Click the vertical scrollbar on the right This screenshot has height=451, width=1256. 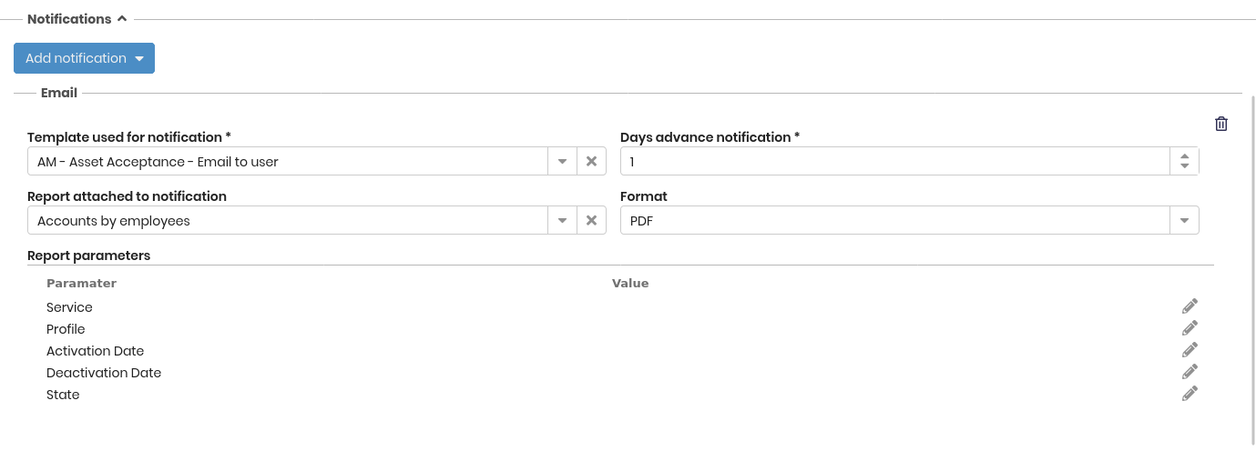tap(1252, 273)
